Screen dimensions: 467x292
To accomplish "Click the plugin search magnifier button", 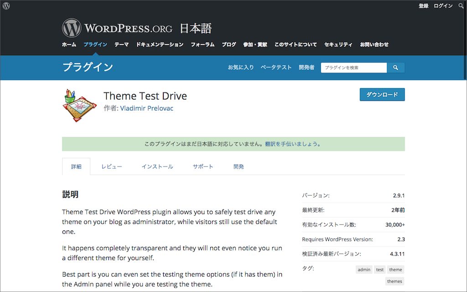I will pos(395,68).
